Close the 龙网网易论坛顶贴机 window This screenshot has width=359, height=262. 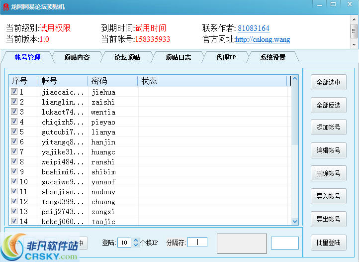pyautogui.click(x=350, y=4)
